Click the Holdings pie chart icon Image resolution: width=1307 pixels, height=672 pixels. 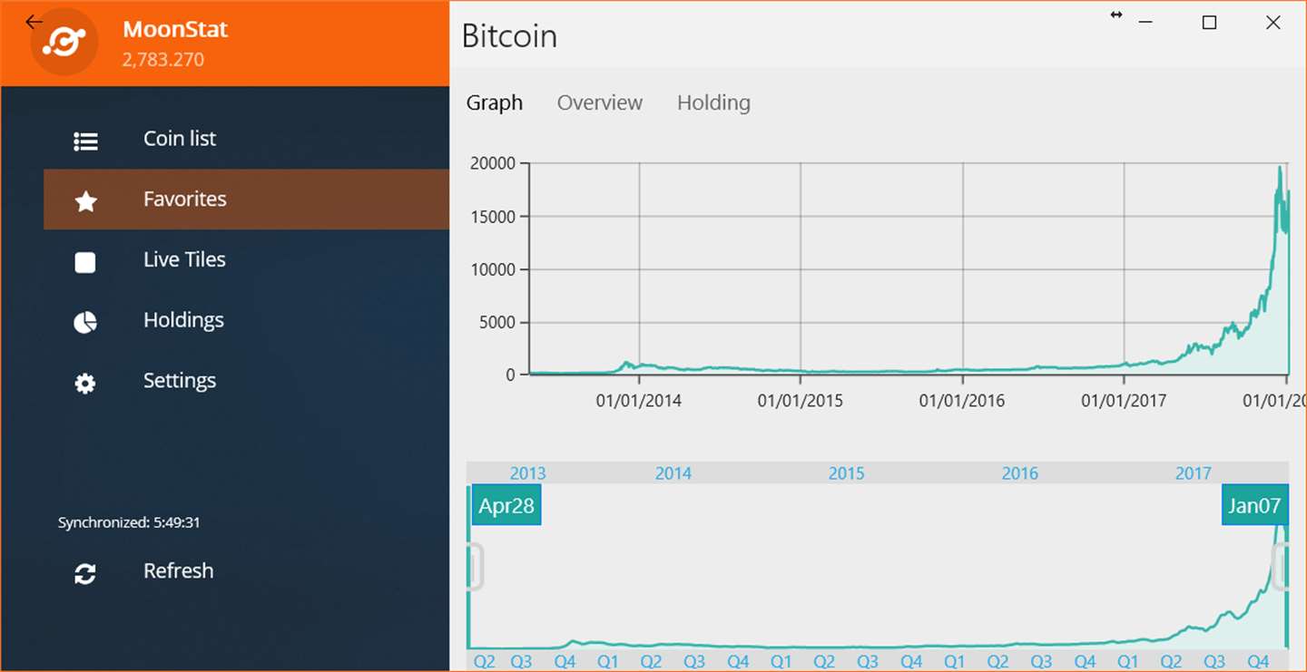coord(85,323)
